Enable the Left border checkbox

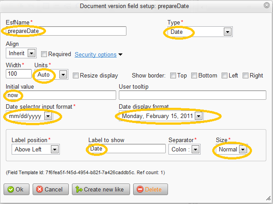(x=224, y=76)
